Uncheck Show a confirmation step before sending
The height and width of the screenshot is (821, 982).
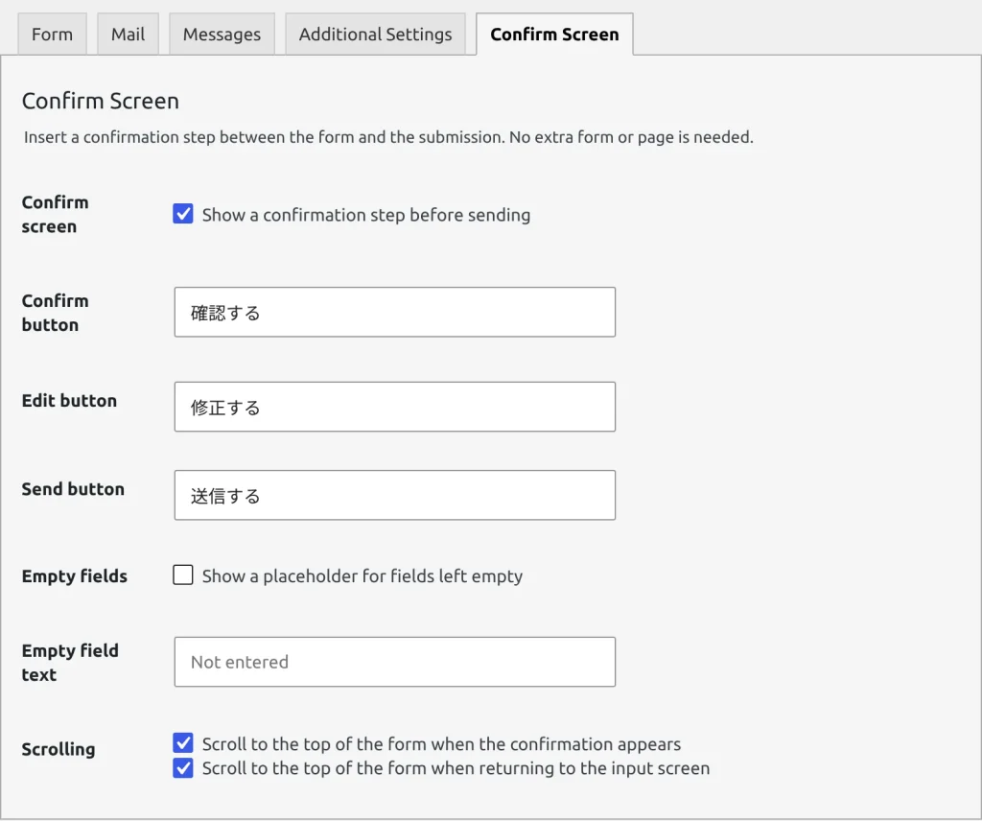pos(183,214)
